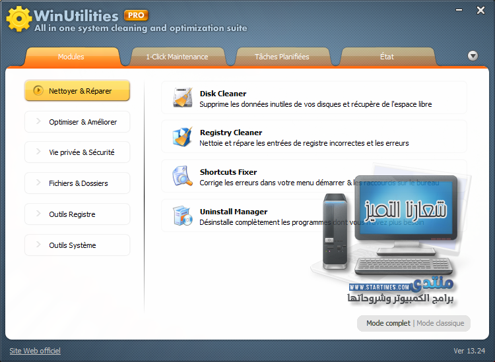Click the Uninstall Manager title

click(234, 212)
